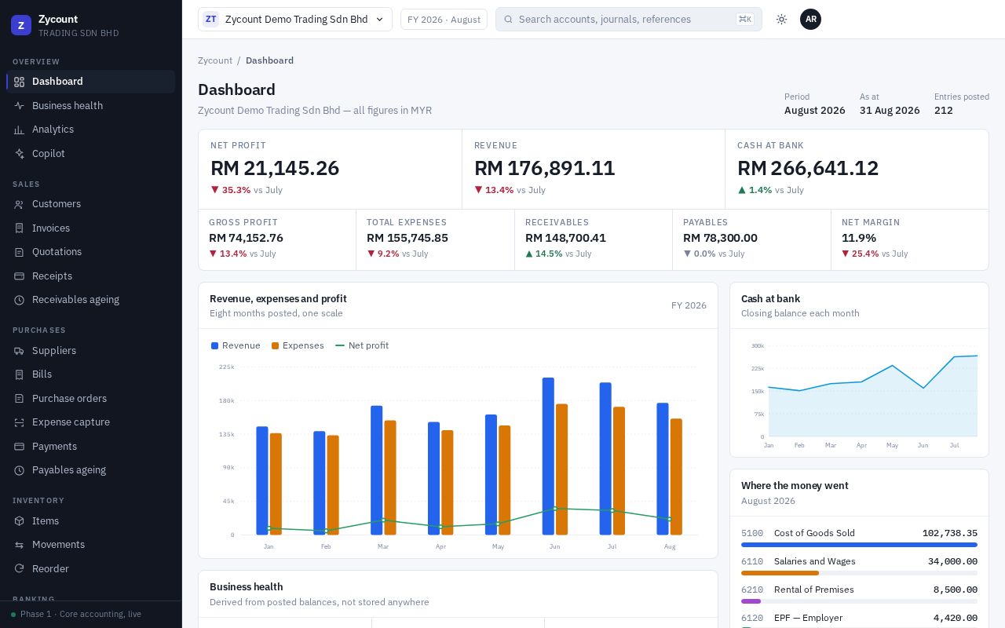Viewport: 1005px width, 628px height.
Task: Open Quotations in the sidebar
Action: pyautogui.click(x=91, y=252)
